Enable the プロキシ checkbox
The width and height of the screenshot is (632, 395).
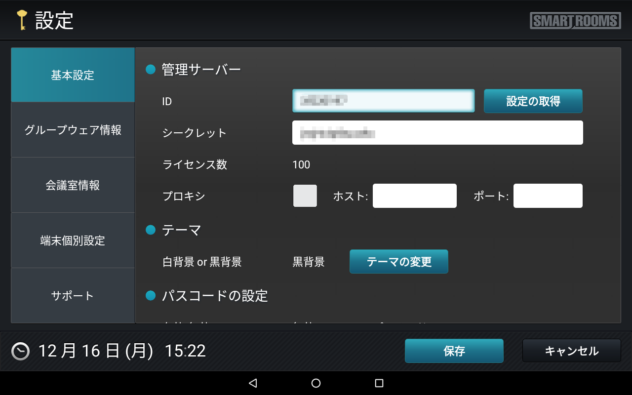click(305, 196)
